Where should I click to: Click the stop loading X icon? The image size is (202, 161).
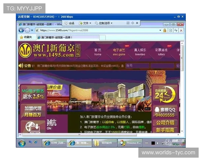(x=181, y=31)
